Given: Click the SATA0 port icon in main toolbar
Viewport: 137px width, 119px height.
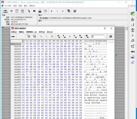Looking at the screenshot, I should (x=5, y=11).
